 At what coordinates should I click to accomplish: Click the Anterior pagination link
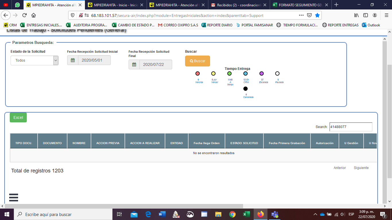coord(340,168)
